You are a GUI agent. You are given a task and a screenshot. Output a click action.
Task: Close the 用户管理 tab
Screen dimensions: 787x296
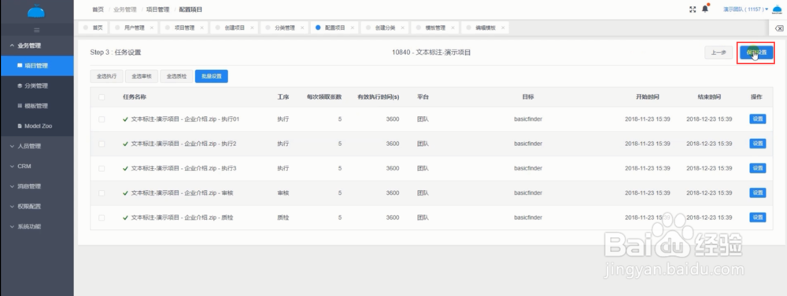pos(152,28)
